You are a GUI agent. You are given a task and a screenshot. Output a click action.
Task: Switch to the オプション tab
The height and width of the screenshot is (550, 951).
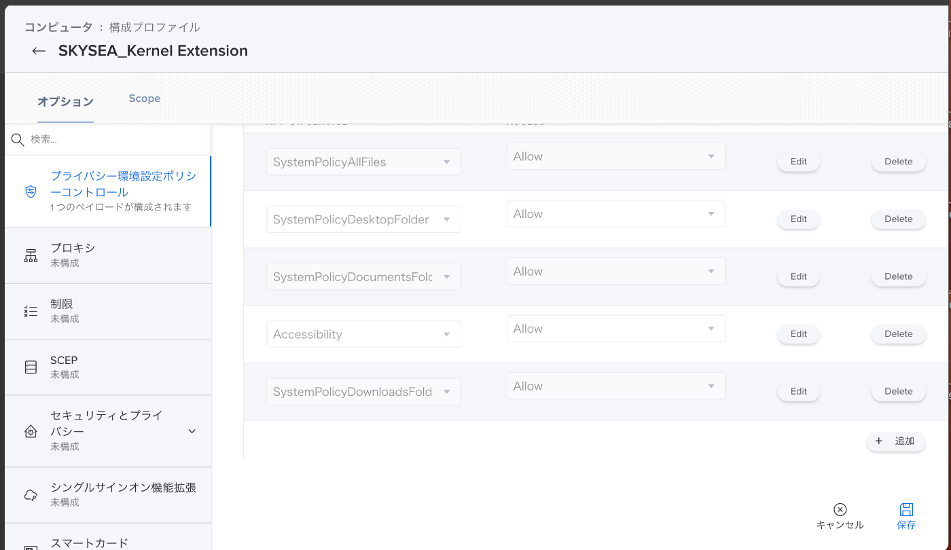point(65,101)
